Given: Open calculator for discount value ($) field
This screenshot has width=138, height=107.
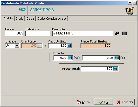Looking at the screenshot, I should click(x=117, y=58).
